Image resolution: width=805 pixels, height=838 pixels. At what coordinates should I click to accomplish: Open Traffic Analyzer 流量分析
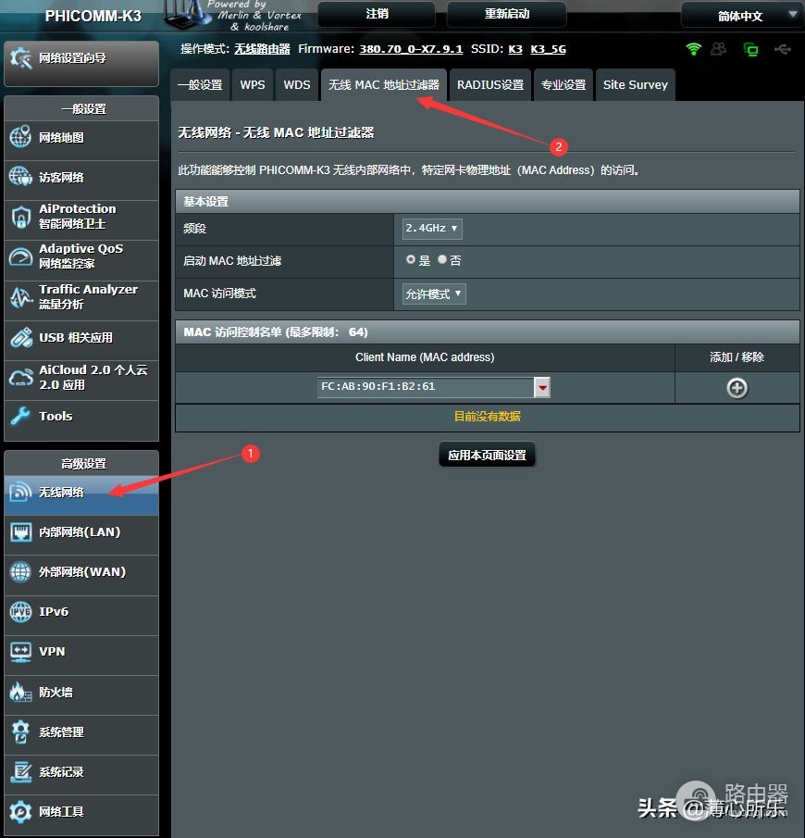(x=81, y=296)
